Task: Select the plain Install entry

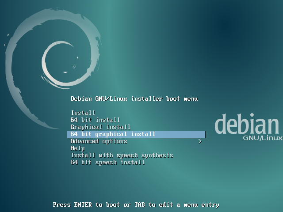Action: [83, 113]
